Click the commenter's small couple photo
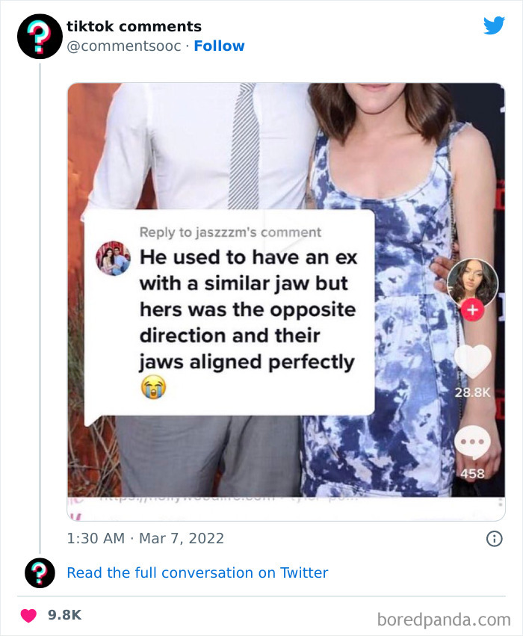Image resolution: width=523 pixels, height=636 pixels. tap(114, 258)
